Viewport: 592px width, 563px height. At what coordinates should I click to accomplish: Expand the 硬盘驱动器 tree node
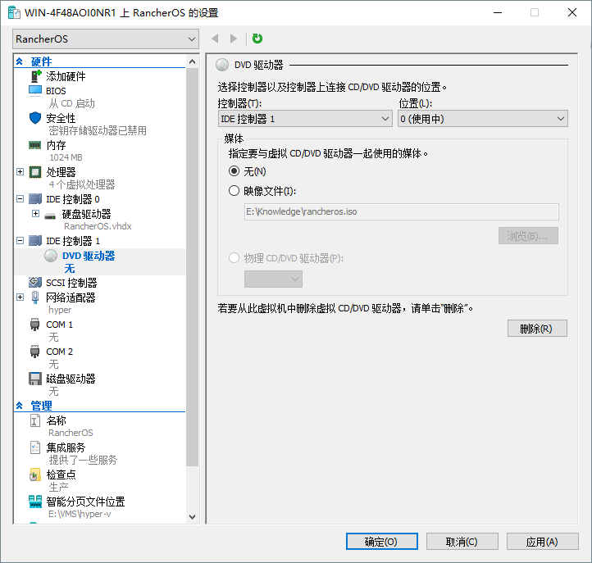coord(35,214)
